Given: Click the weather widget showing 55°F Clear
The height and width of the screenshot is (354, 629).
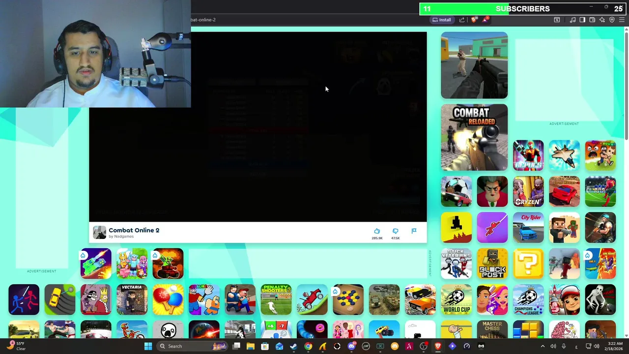Looking at the screenshot, I should click(16, 346).
